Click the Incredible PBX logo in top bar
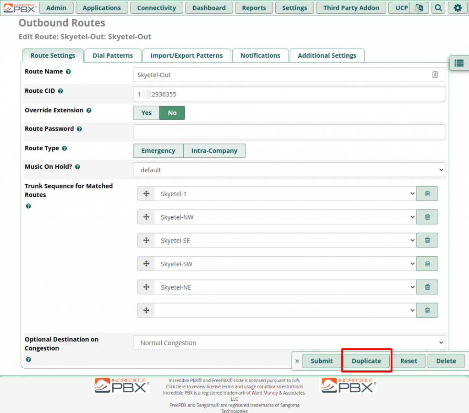The image size is (469, 413). click(20, 8)
